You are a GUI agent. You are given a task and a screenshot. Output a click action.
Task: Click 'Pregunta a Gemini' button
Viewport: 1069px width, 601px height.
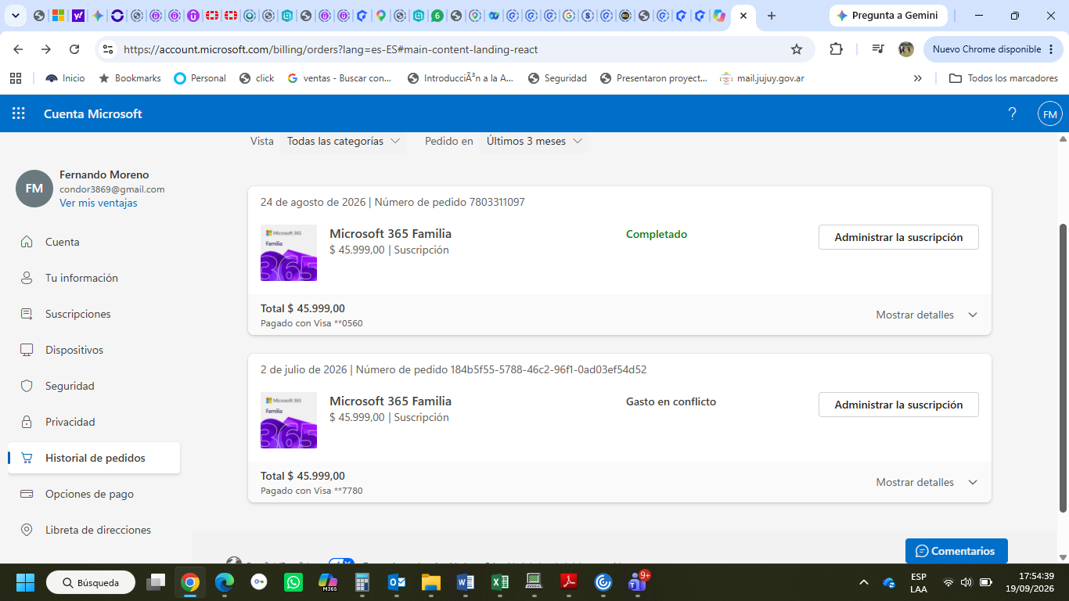click(888, 16)
